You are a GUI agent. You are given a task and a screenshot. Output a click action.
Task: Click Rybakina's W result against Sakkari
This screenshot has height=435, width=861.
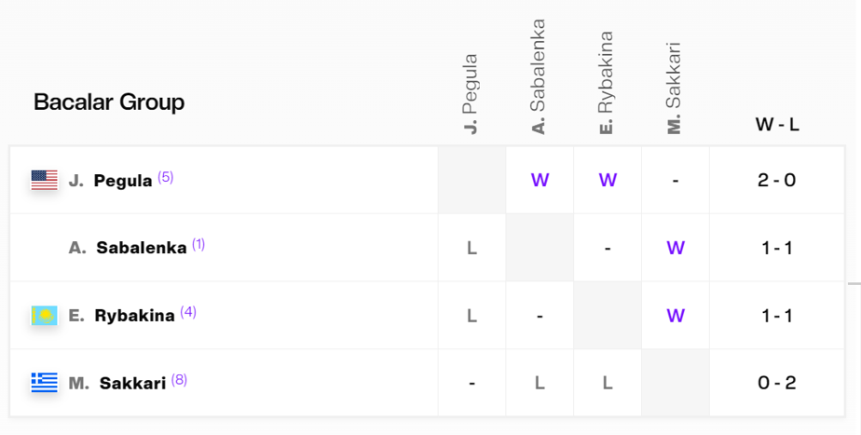click(x=676, y=315)
